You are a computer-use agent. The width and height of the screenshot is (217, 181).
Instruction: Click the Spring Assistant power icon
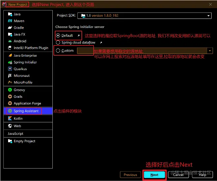(10, 111)
